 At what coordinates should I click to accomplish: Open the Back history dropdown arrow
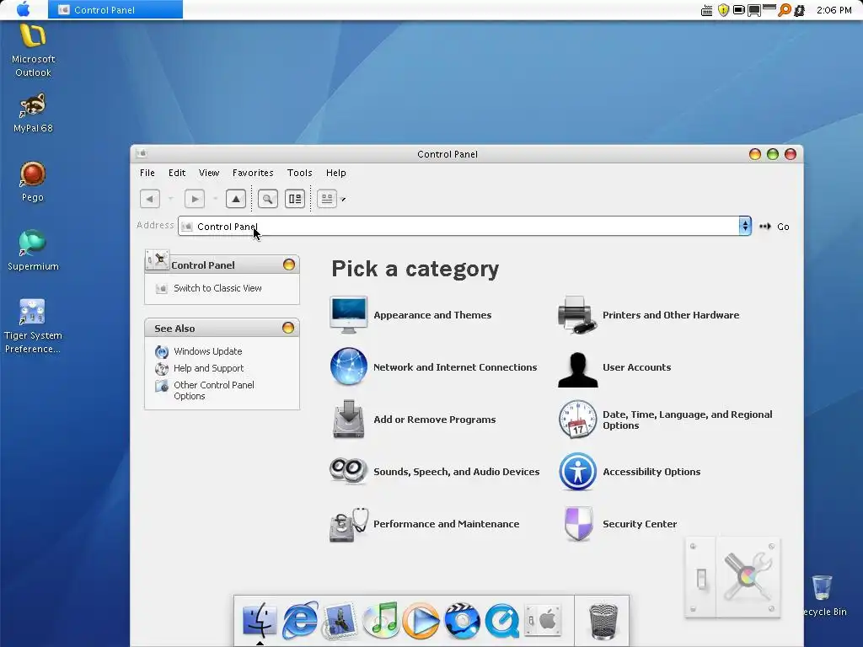[170, 199]
